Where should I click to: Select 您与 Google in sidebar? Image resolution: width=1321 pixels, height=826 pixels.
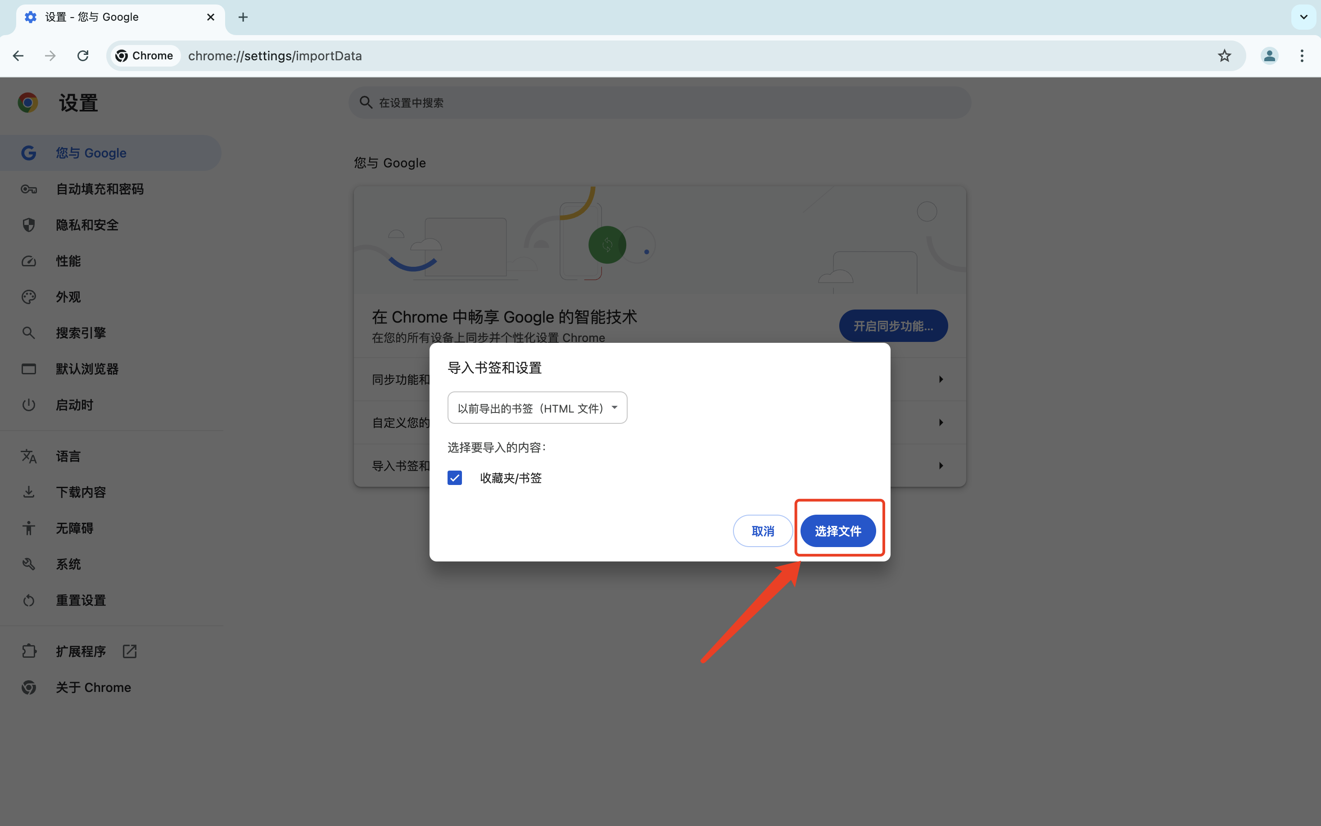tap(111, 153)
